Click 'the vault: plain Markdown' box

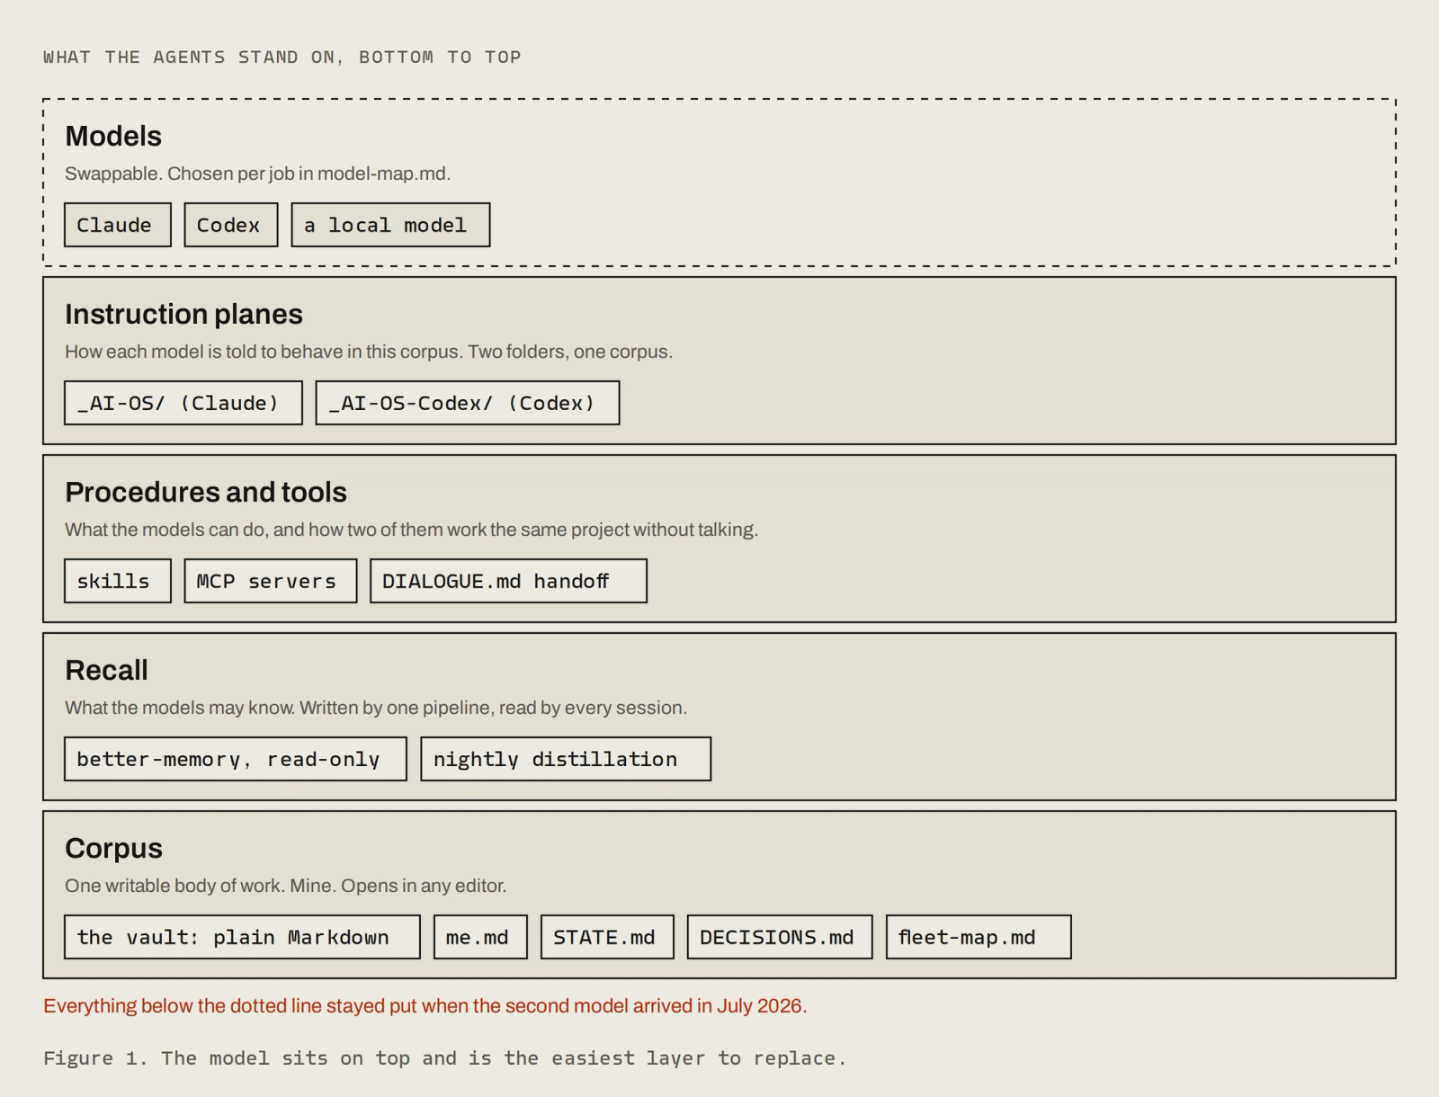[x=242, y=937]
